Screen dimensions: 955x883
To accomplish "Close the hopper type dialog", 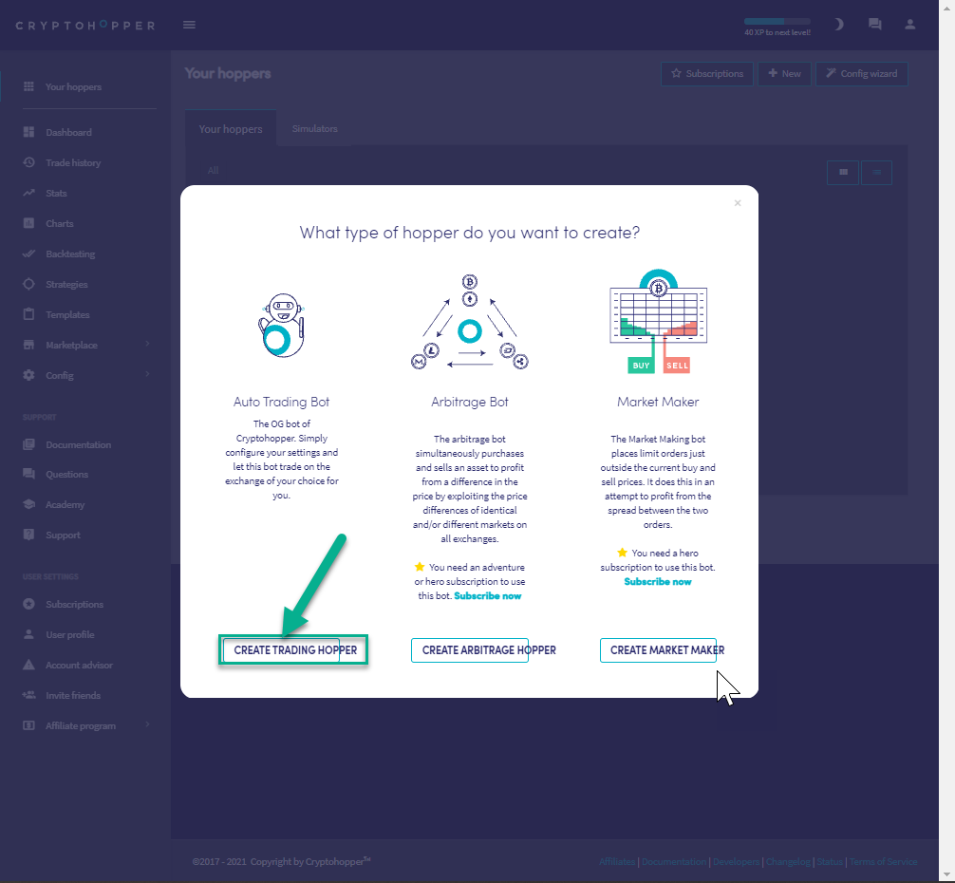I will (738, 203).
